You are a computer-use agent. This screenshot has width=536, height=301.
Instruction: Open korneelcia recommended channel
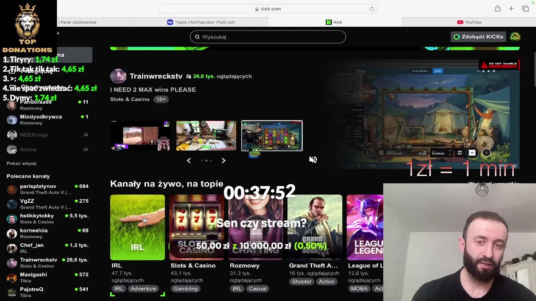click(x=47, y=233)
